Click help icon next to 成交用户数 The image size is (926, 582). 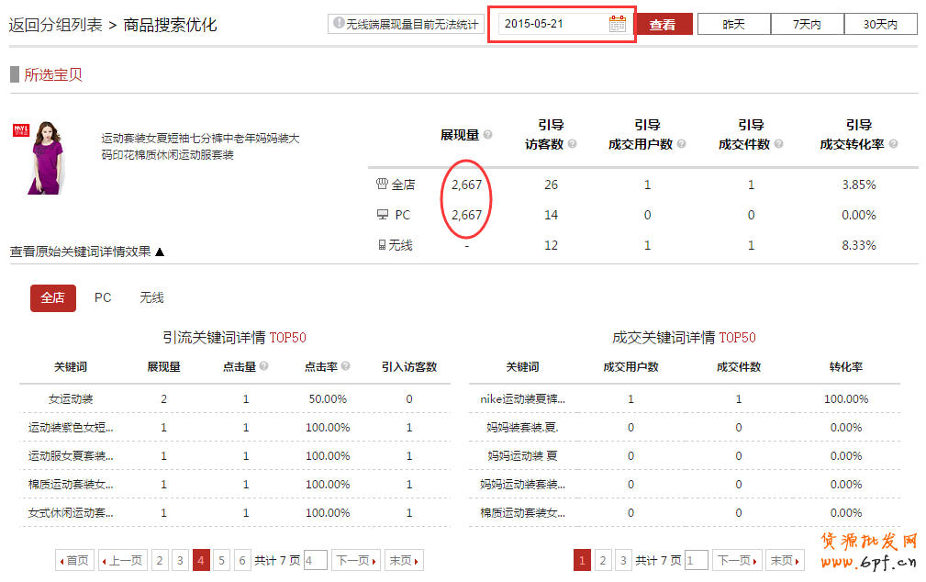679,144
